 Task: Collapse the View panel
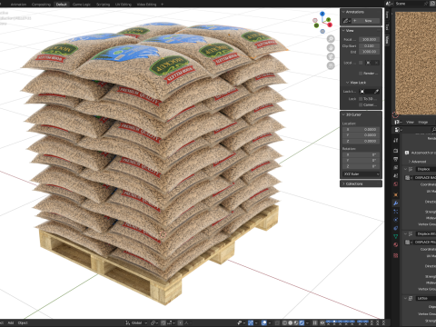coord(343,31)
